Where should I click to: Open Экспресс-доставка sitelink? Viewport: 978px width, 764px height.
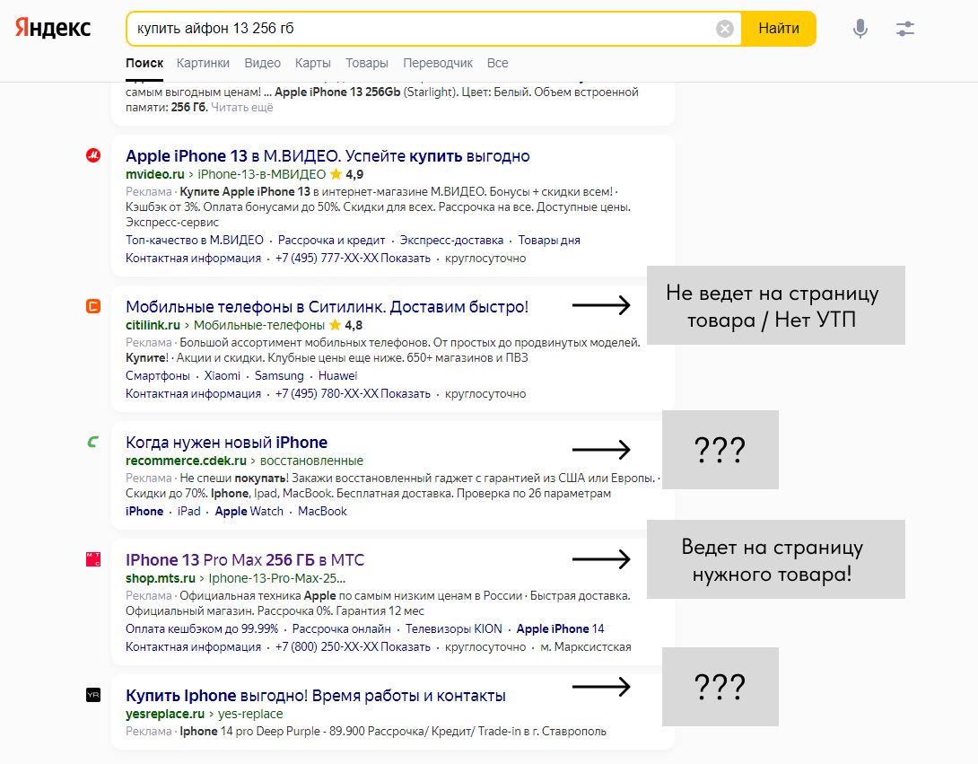tap(451, 241)
